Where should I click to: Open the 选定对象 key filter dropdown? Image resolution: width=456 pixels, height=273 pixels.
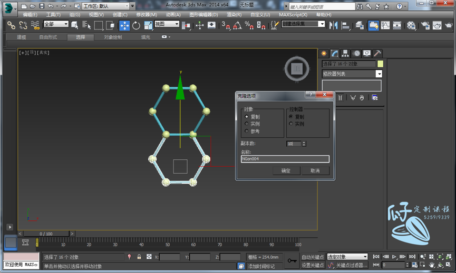pyautogui.click(x=347, y=257)
